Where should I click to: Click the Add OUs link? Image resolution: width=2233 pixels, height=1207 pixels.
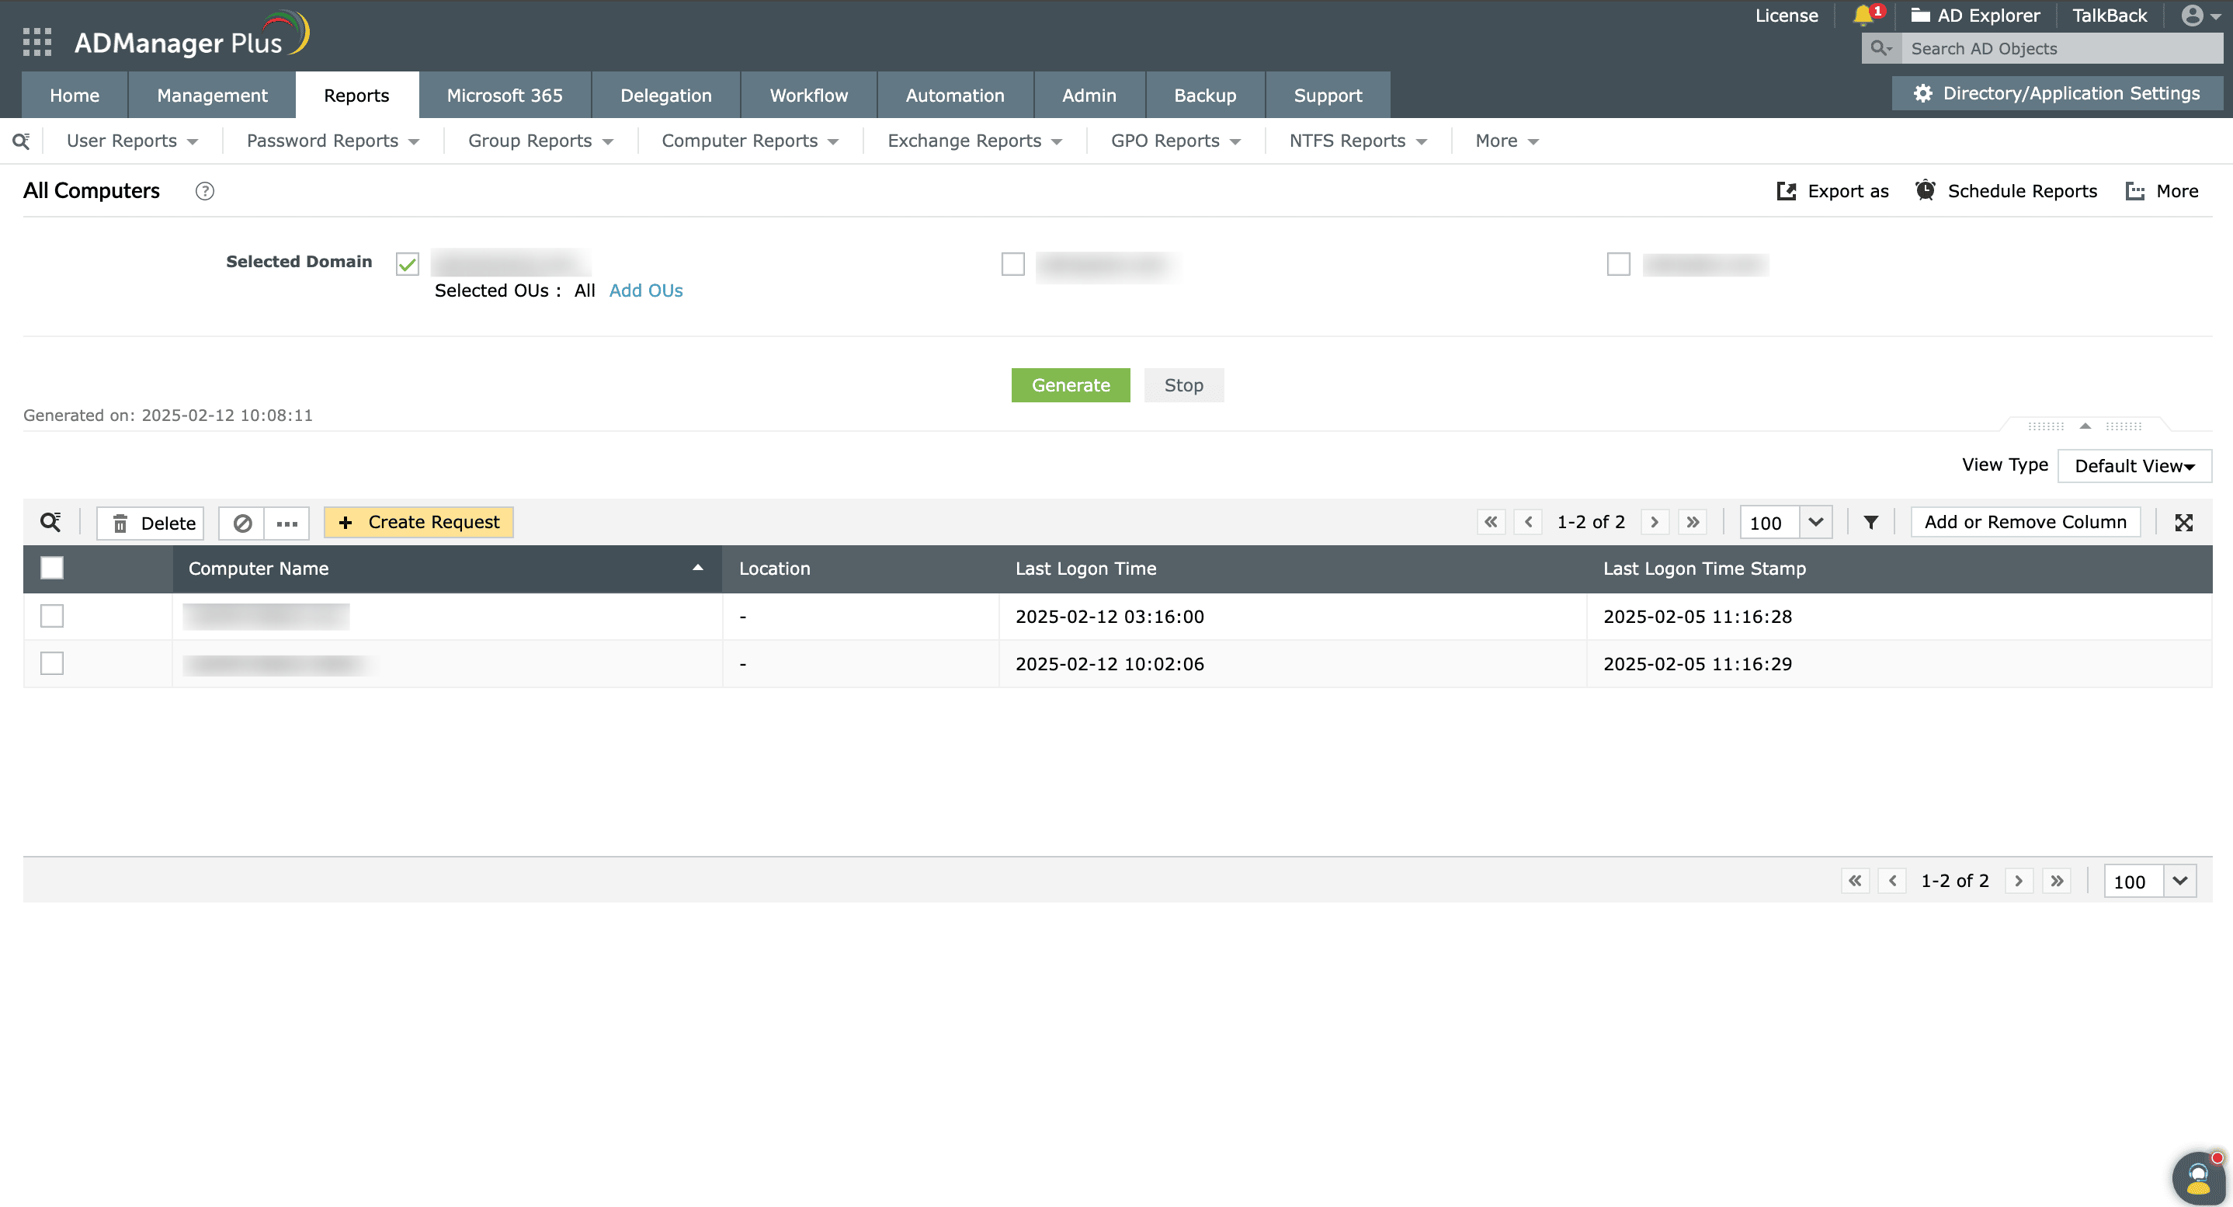(x=645, y=290)
